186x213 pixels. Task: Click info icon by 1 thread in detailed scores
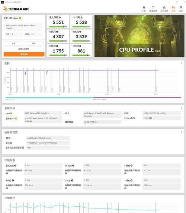(131, 180)
